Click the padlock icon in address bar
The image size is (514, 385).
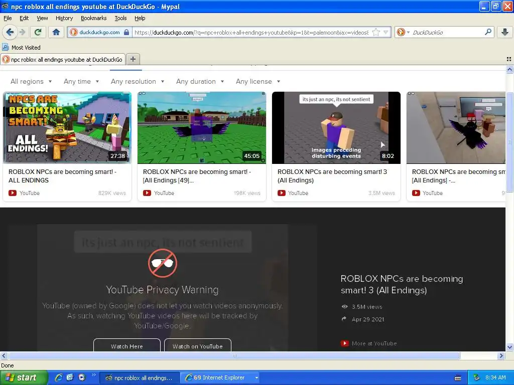(126, 32)
